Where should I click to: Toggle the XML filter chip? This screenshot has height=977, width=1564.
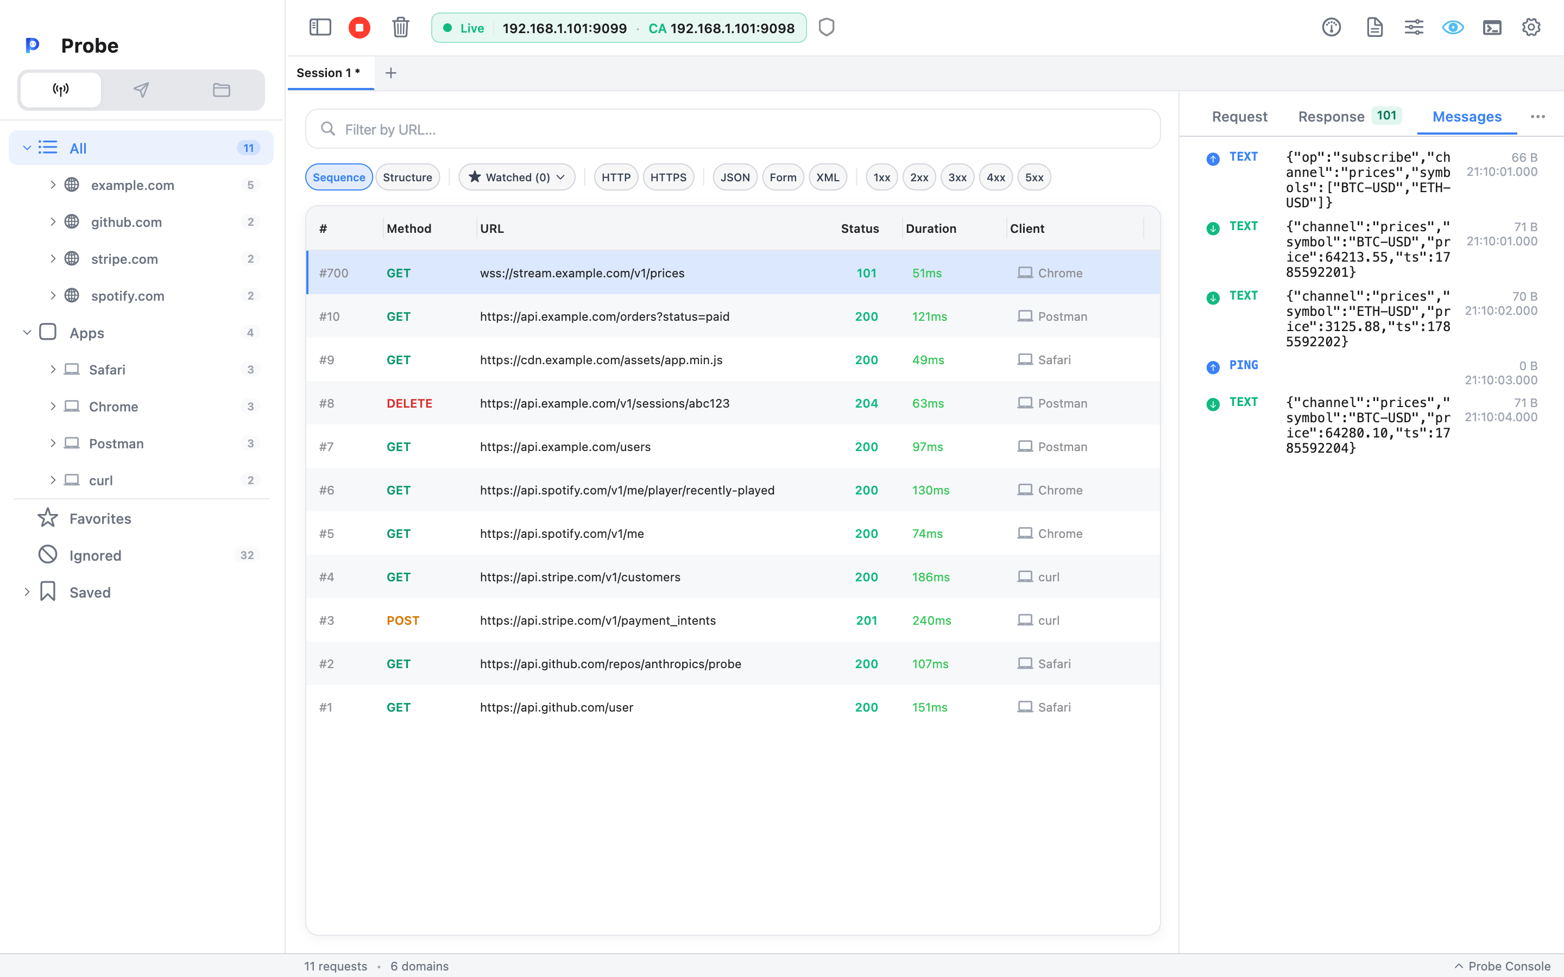827,177
